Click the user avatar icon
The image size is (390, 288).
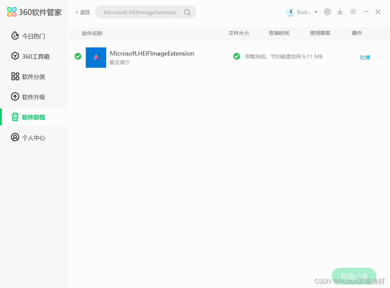click(x=290, y=12)
